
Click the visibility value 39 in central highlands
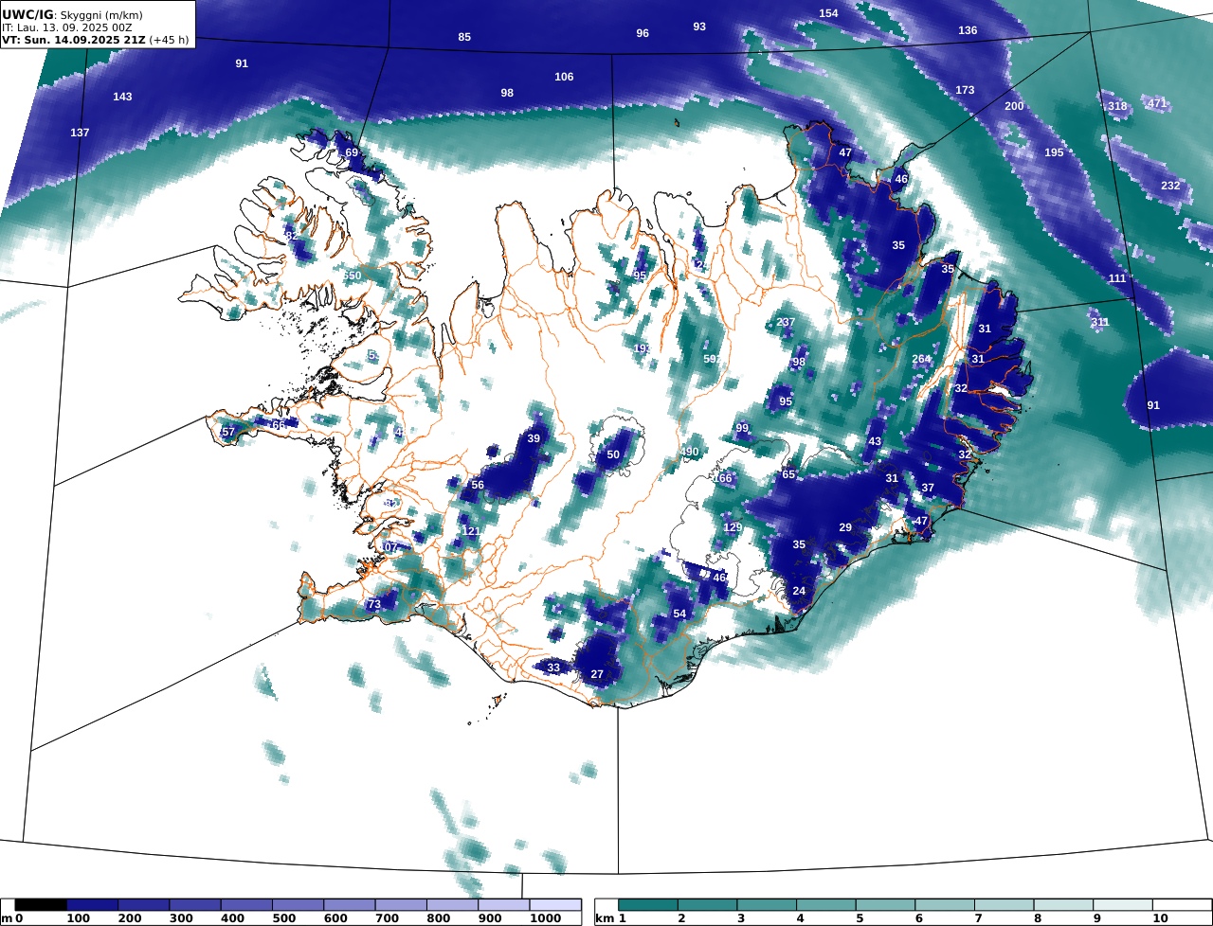534,438
